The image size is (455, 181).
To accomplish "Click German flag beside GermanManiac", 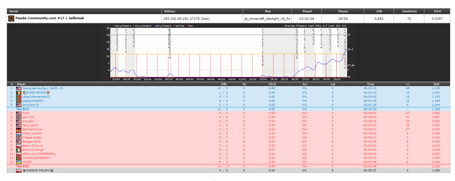I will (x=19, y=129).
